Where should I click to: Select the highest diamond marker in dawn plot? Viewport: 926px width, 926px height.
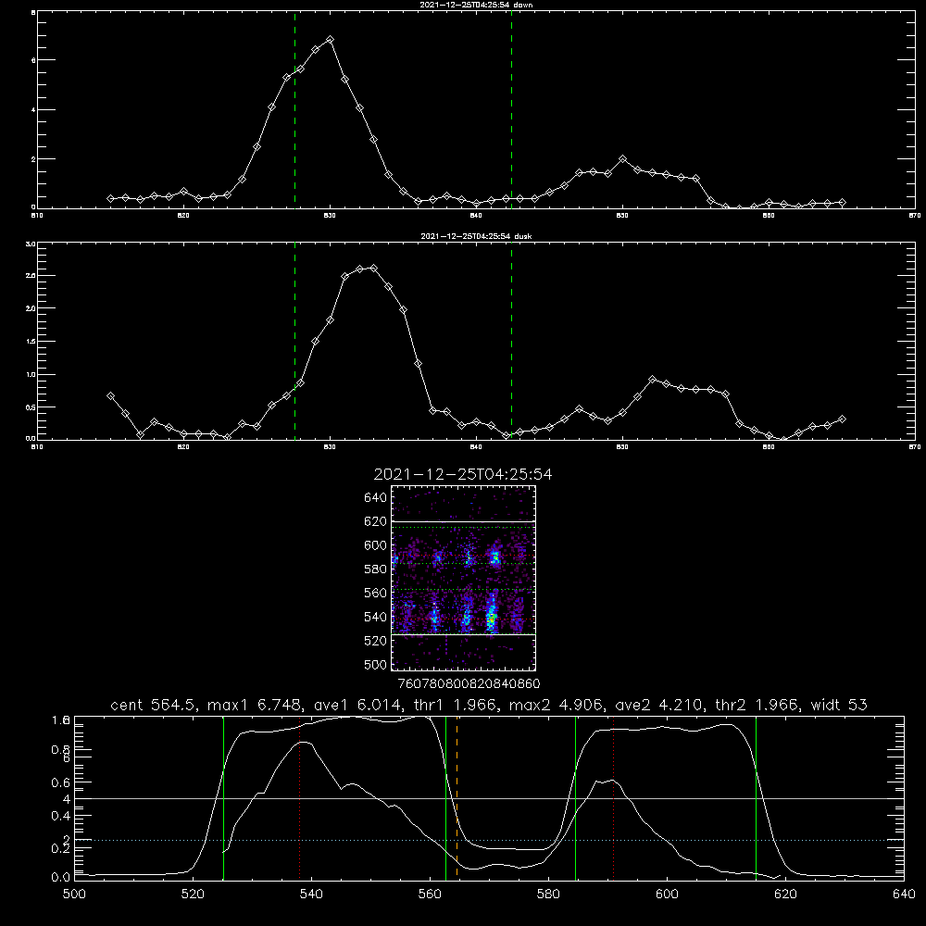click(331, 40)
